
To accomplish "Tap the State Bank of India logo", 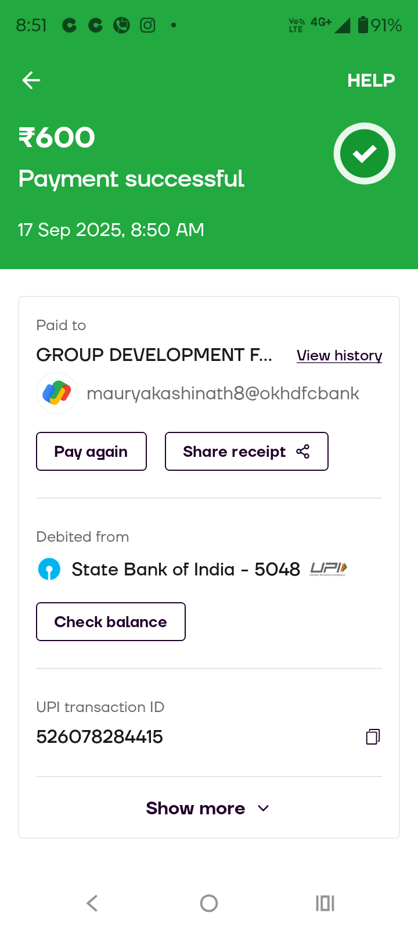I will (x=49, y=569).
